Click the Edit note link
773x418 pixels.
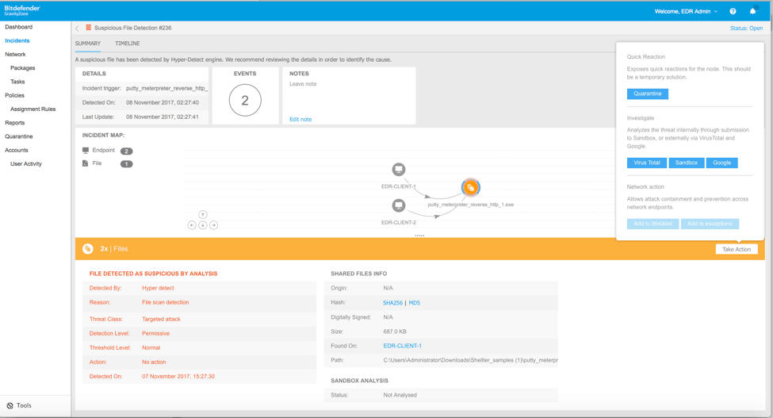coord(300,119)
